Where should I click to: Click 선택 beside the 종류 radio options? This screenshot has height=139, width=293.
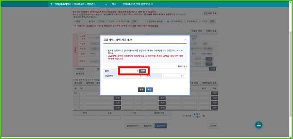click(x=134, y=22)
